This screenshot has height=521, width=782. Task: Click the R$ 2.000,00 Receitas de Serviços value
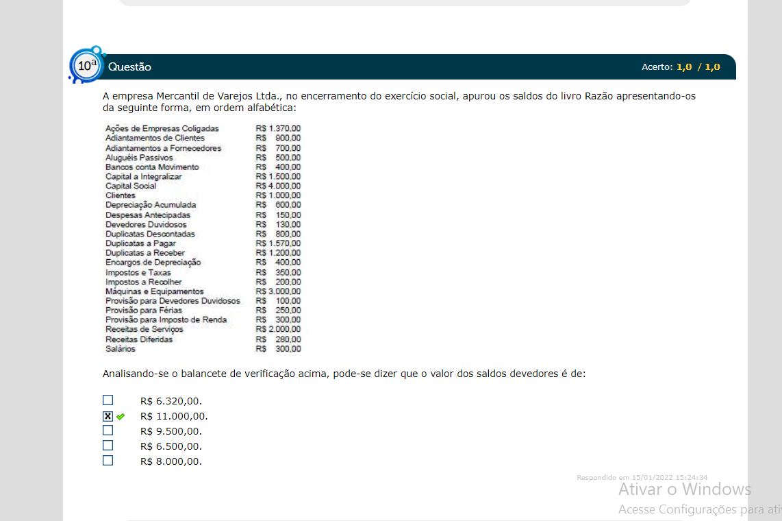click(278, 329)
